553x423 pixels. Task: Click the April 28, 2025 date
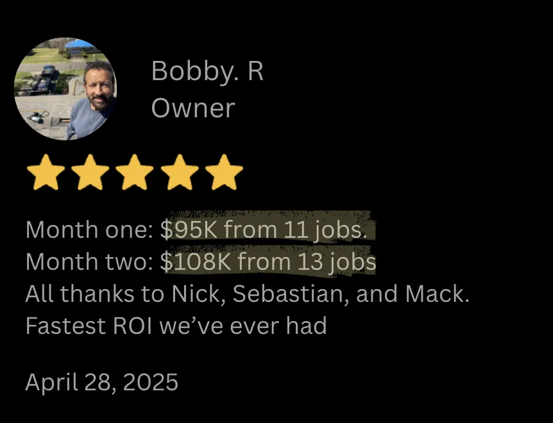(101, 382)
